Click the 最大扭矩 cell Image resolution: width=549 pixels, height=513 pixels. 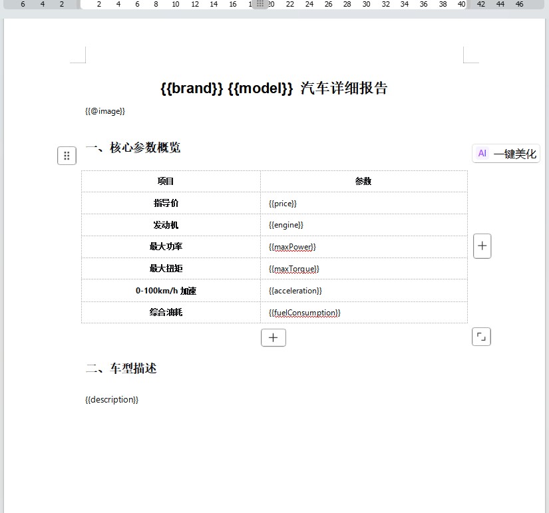[171, 269]
